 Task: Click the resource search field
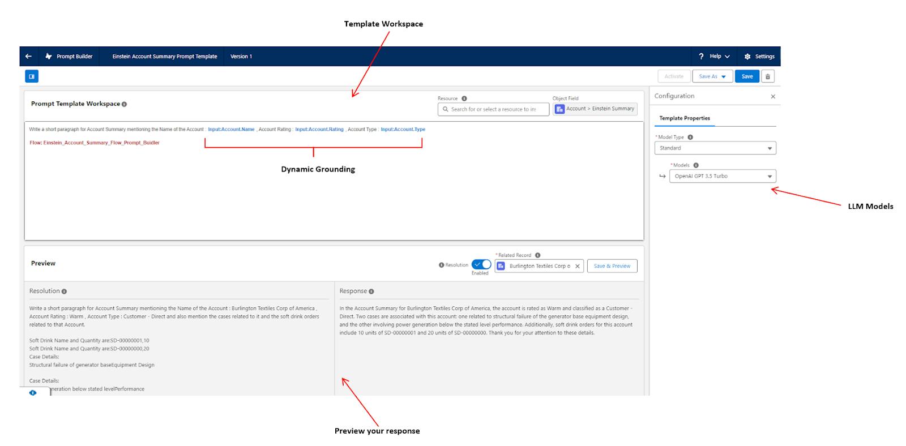[493, 109]
